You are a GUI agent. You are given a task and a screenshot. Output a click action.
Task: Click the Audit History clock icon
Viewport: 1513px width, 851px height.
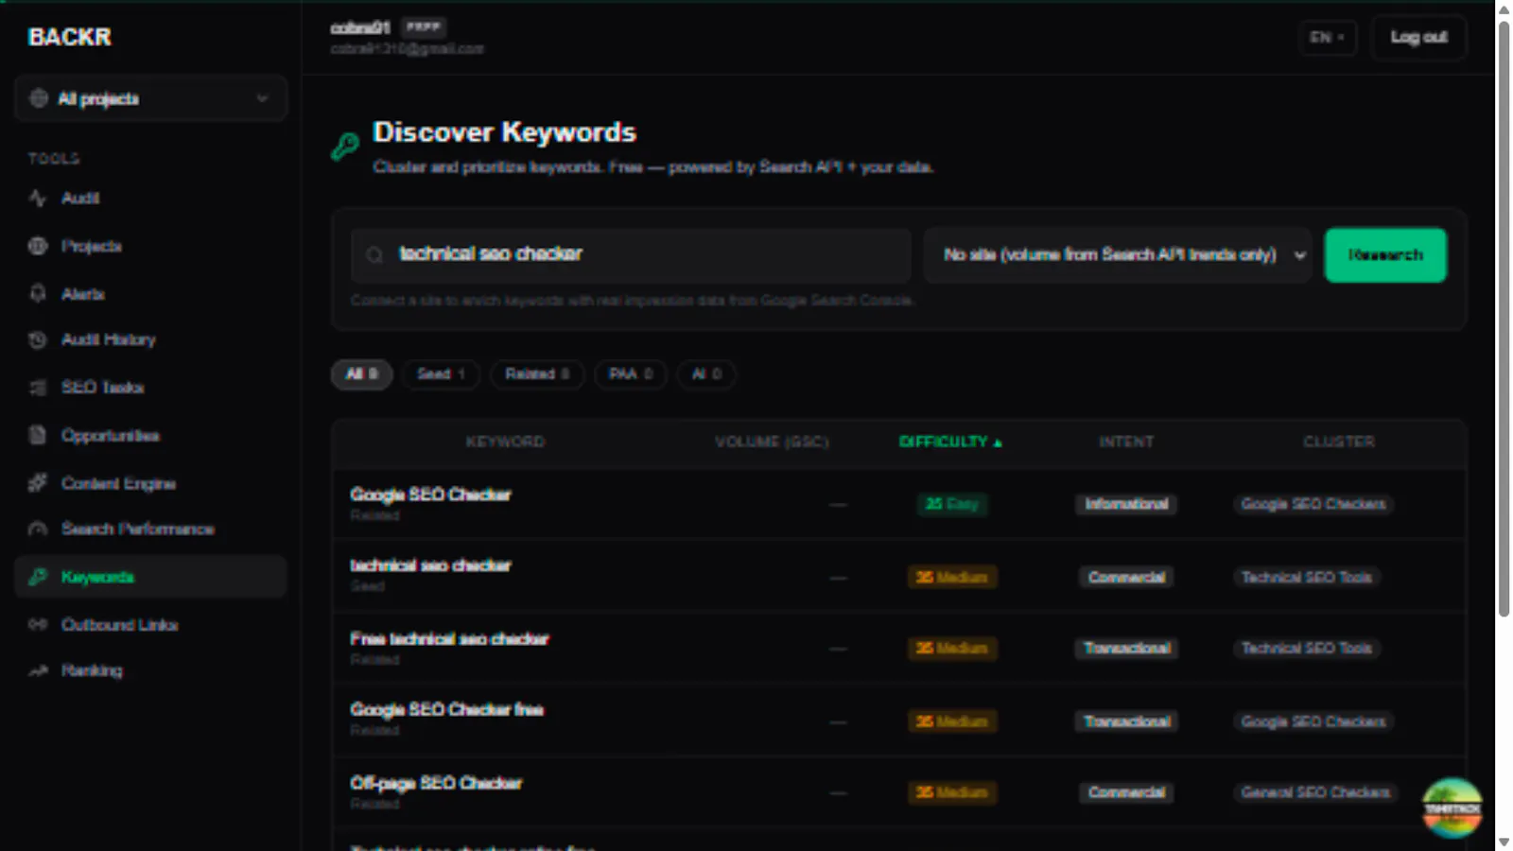pos(38,339)
